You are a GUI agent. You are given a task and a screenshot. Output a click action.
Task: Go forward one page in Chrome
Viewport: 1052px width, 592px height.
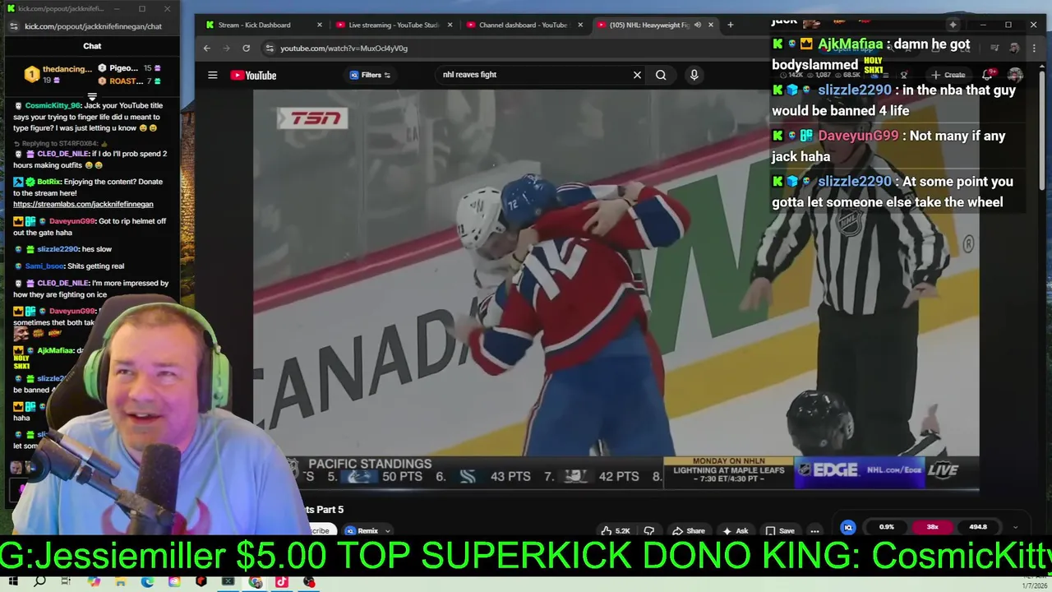(x=226, y=48)
